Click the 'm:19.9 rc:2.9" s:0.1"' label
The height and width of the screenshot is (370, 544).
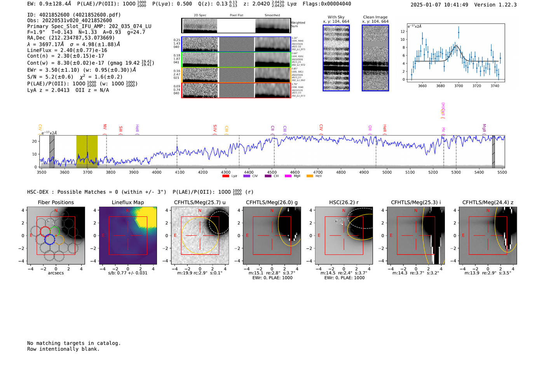(x=200, y=273)
